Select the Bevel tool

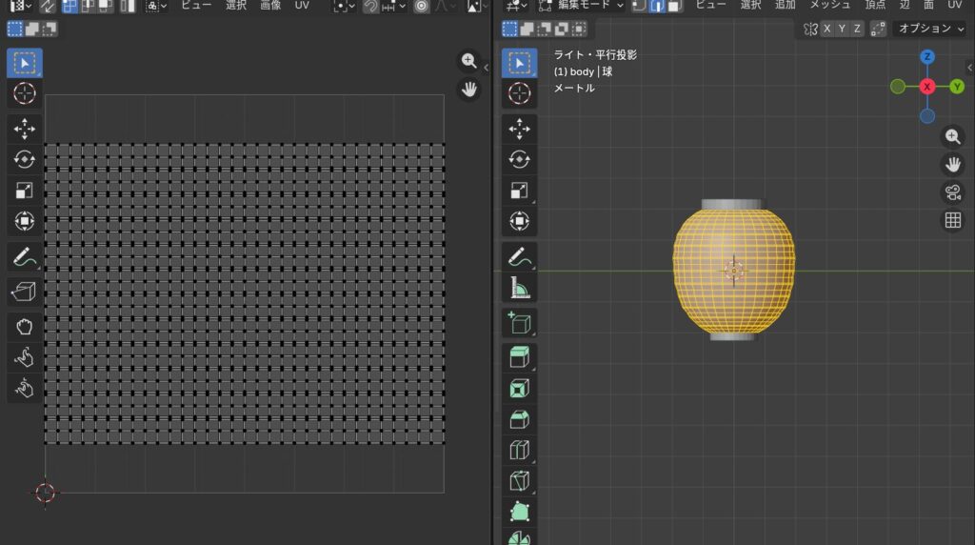point(519,418)
